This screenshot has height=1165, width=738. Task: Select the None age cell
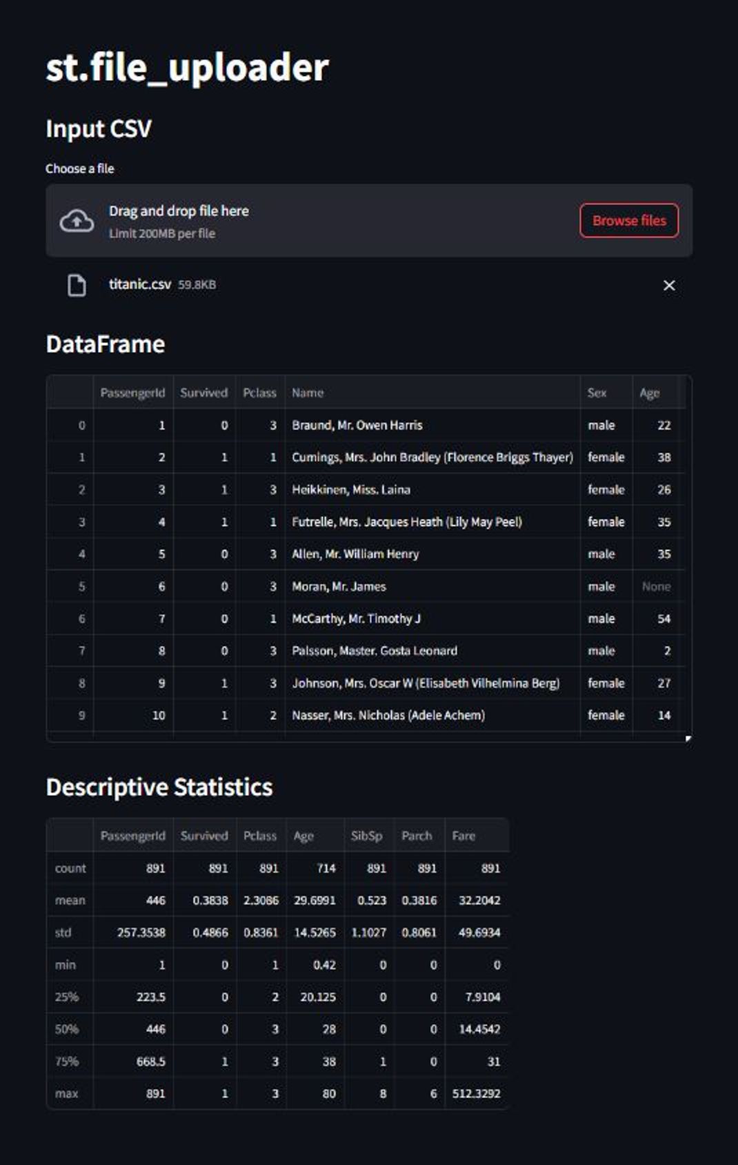click(656, 587)
